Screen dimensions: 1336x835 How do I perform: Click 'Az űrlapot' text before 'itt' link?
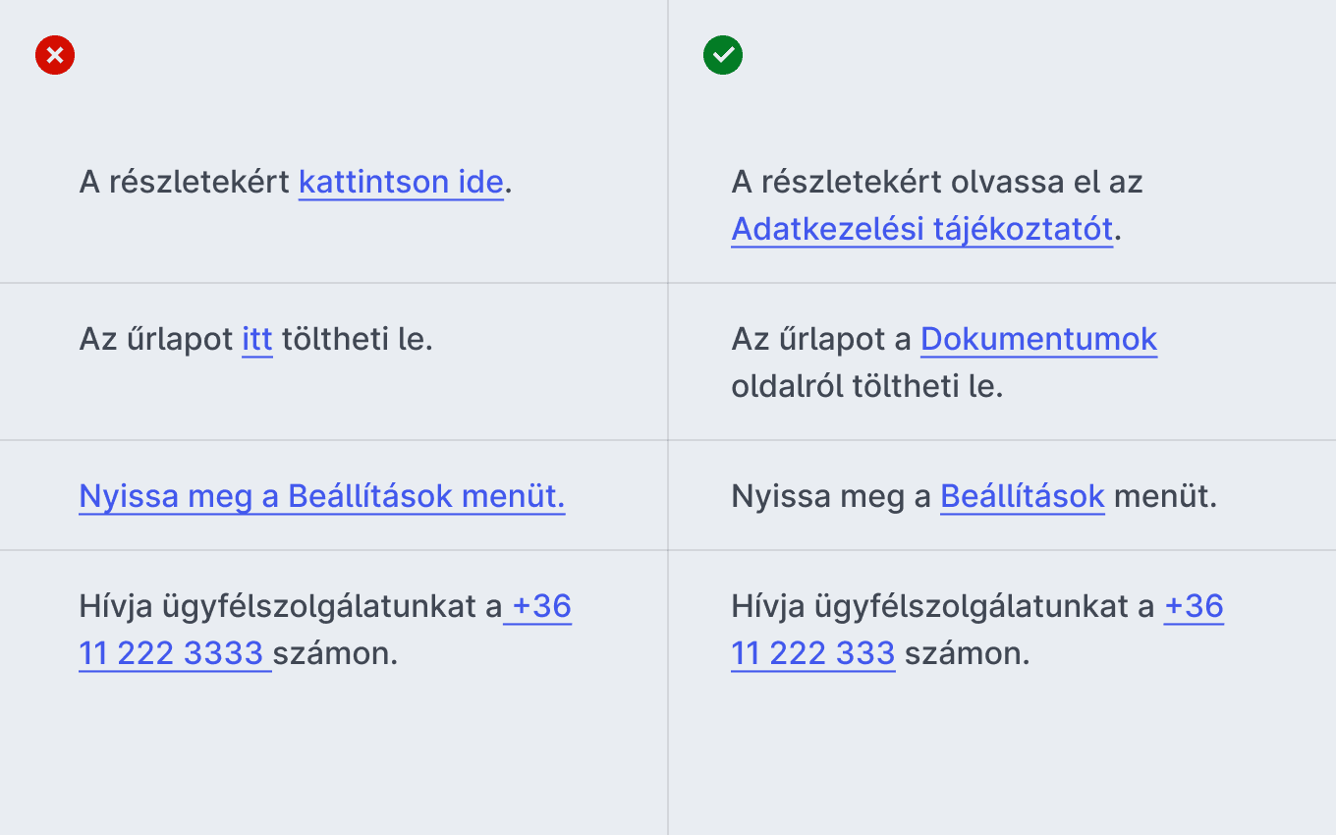tap(155, 340)
